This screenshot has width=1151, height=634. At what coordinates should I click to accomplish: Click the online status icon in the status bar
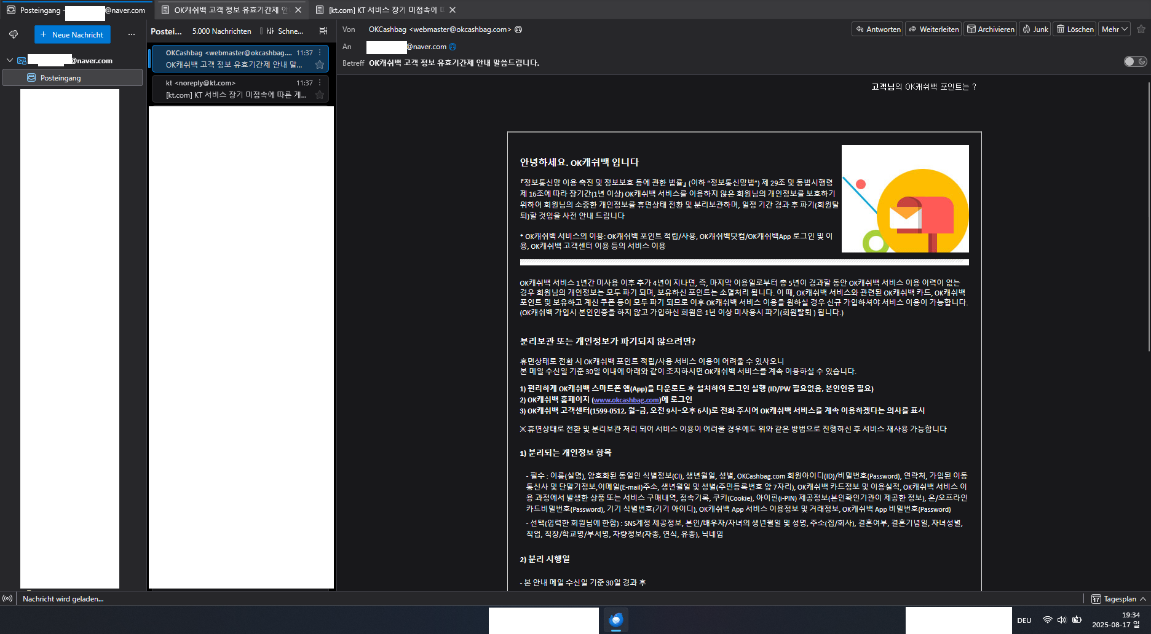(x=7, y=598)
